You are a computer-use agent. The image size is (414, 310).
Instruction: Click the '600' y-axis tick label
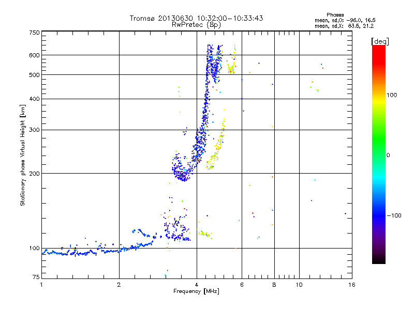point(34,55)
